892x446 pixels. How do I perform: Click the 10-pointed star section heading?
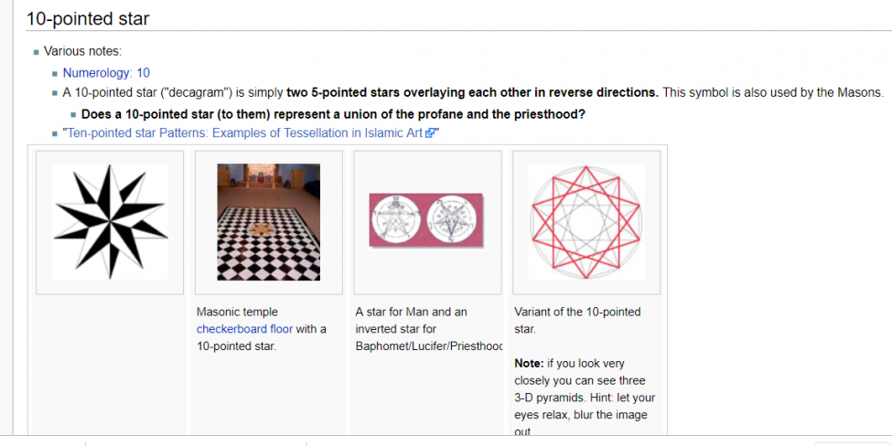[x=88, y=18]
